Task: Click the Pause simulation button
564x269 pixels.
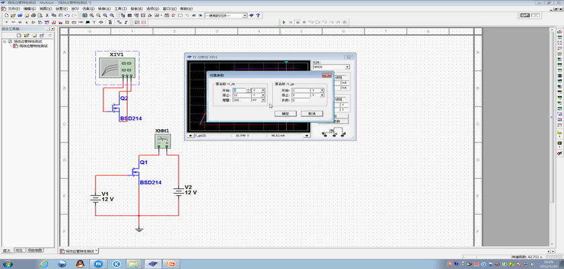Action: click(x=291, y=22)
